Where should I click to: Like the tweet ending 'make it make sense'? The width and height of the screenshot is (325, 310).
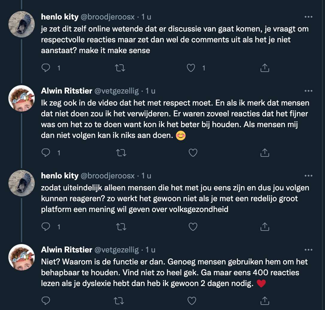click(x=191, y=68)
